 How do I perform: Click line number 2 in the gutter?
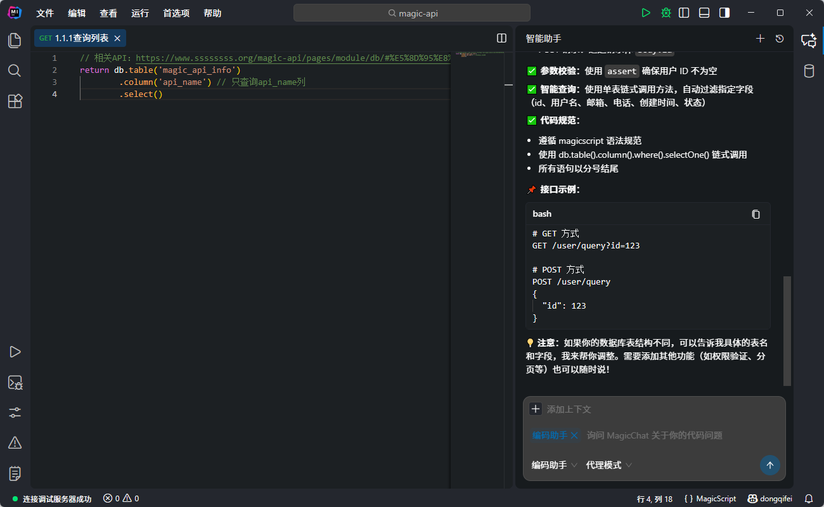click(55, 70)
